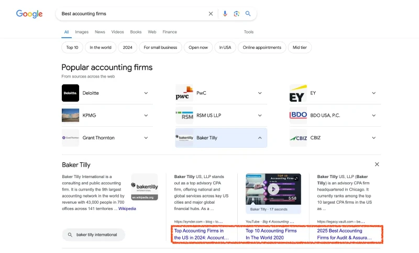Apply the Mid tier filter chip
The image size is (419, 253).
[x=300, y=47]
